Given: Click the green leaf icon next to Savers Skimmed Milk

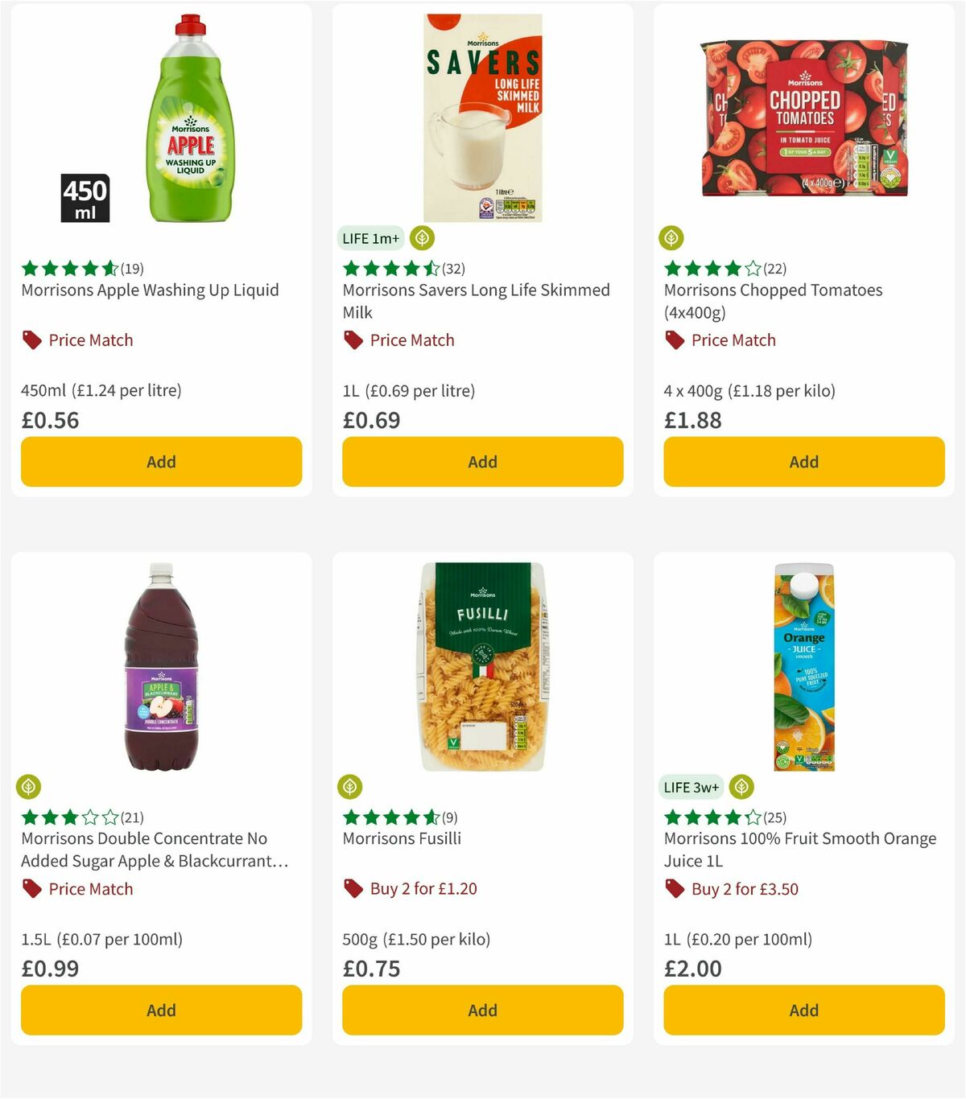Looking at the screenshot, I should click(422, 238).
